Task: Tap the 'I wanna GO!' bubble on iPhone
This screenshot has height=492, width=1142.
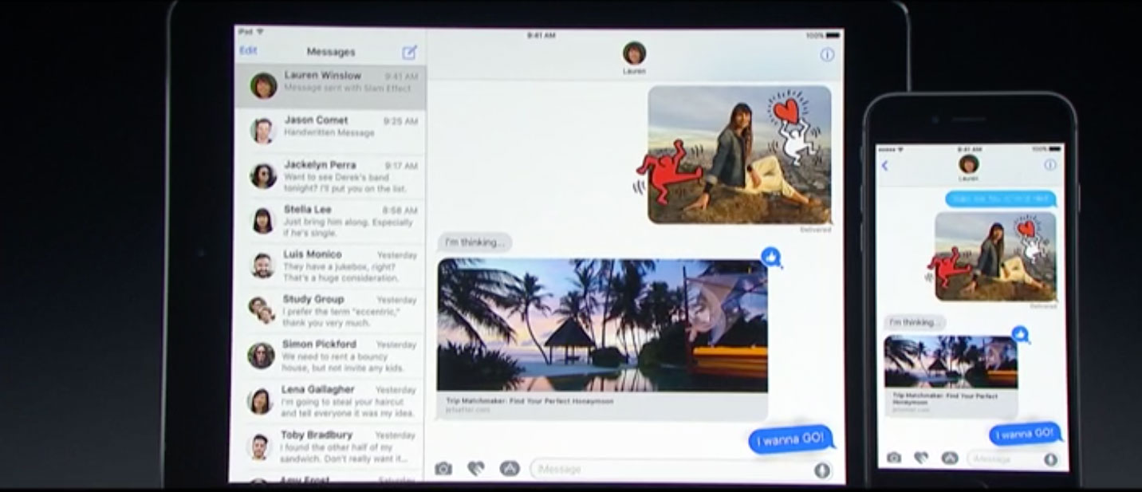Action: point(1026,434)
